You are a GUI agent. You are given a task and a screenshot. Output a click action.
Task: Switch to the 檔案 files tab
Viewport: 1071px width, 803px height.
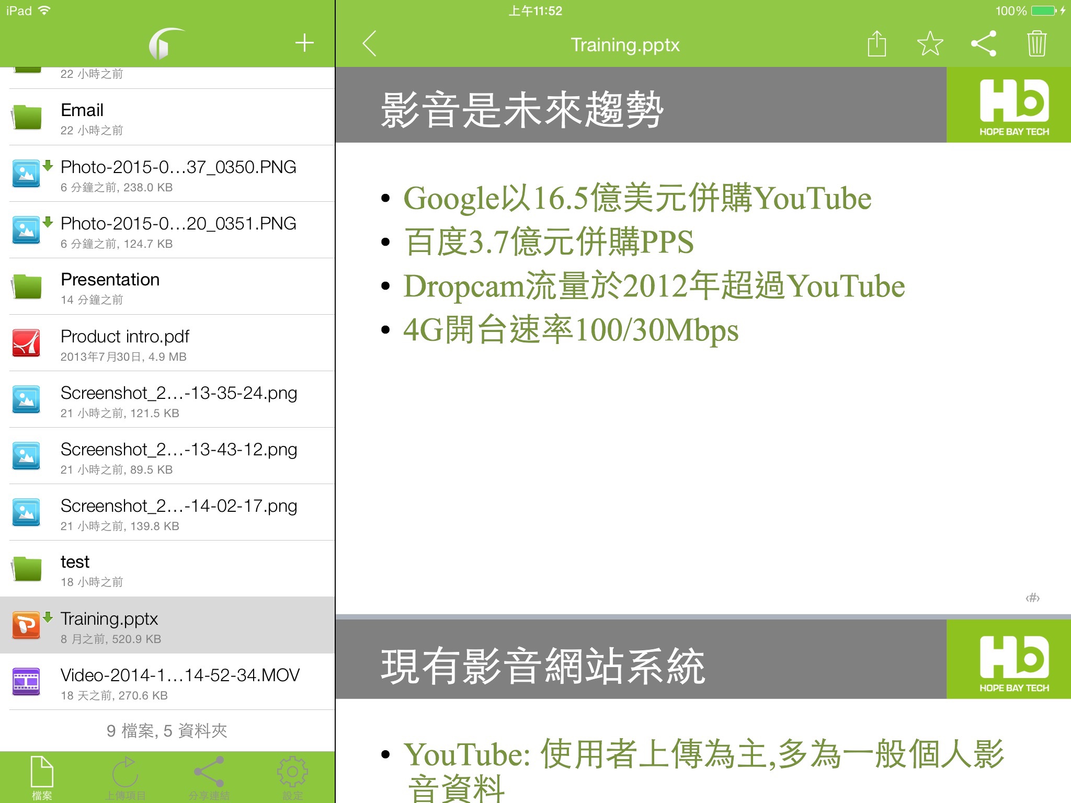(42, 777)
